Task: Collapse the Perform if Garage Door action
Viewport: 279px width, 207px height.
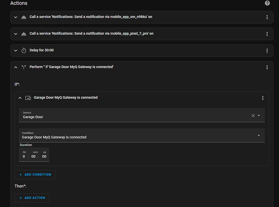Action: point(15,67)
